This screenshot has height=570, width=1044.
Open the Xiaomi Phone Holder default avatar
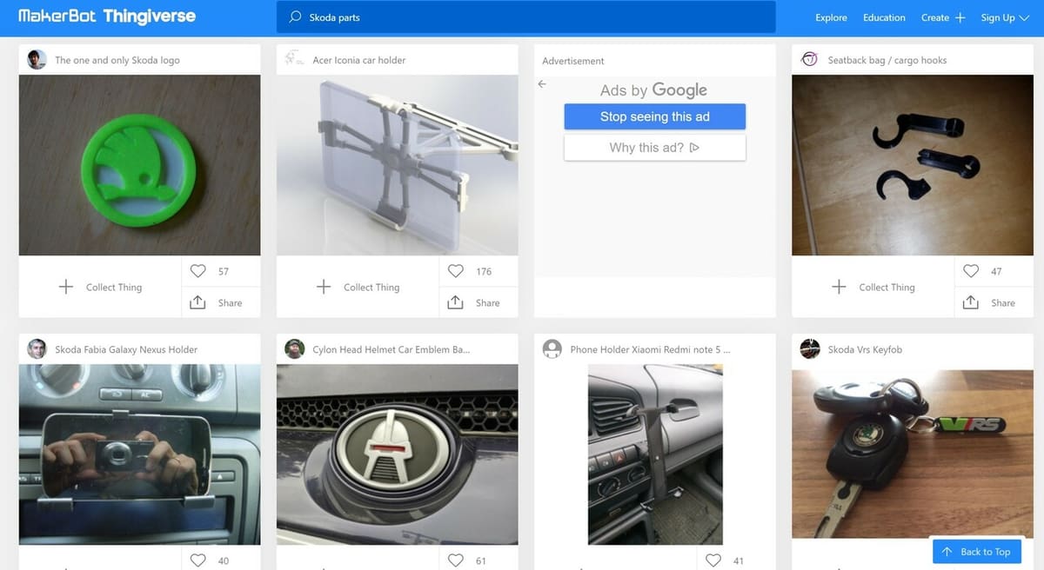click(x=552, y=348)
